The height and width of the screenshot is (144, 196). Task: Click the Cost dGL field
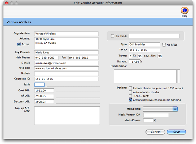click(x=44, y=90)
